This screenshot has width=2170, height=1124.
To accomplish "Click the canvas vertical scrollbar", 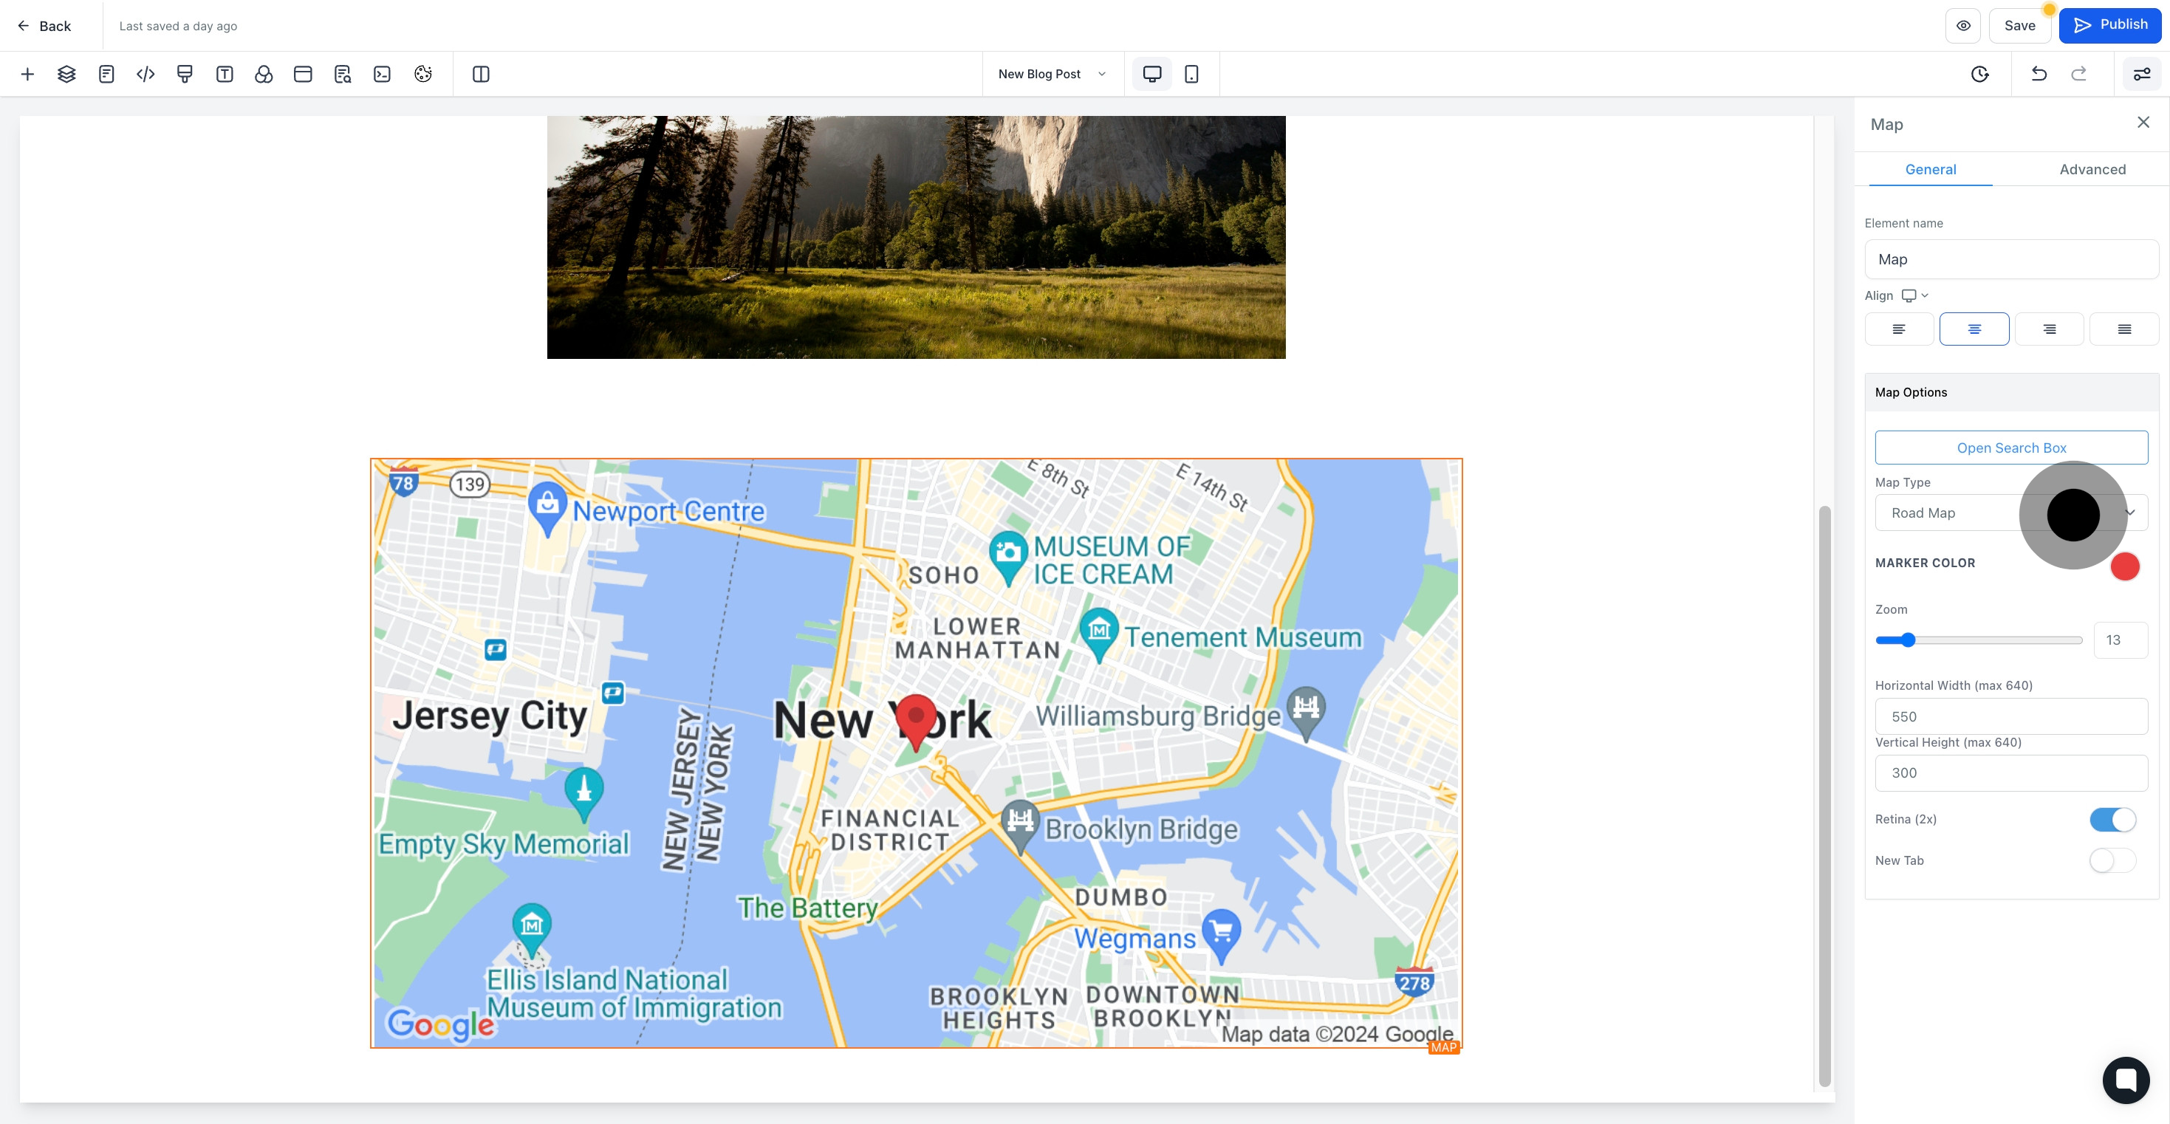I will (x=1824, y=796).
